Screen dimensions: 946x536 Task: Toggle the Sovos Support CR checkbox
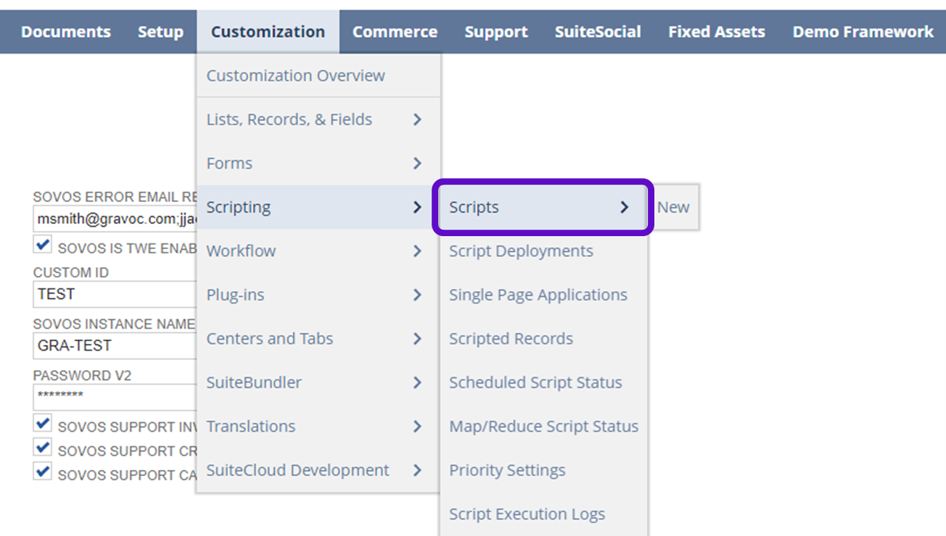43,448
